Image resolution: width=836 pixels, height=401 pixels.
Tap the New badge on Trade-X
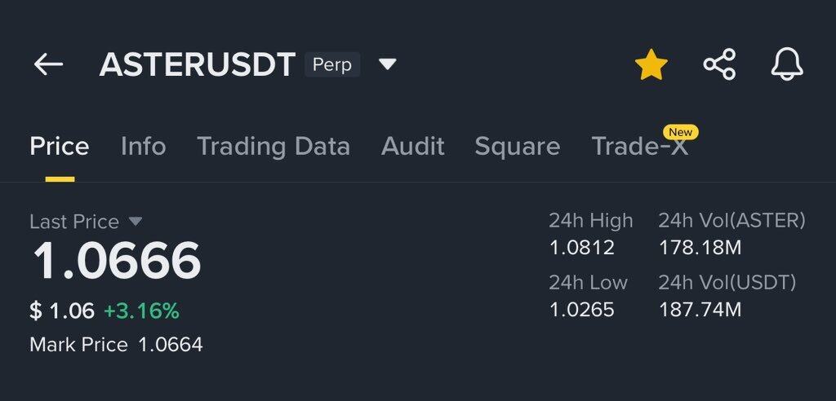(680, 132)
